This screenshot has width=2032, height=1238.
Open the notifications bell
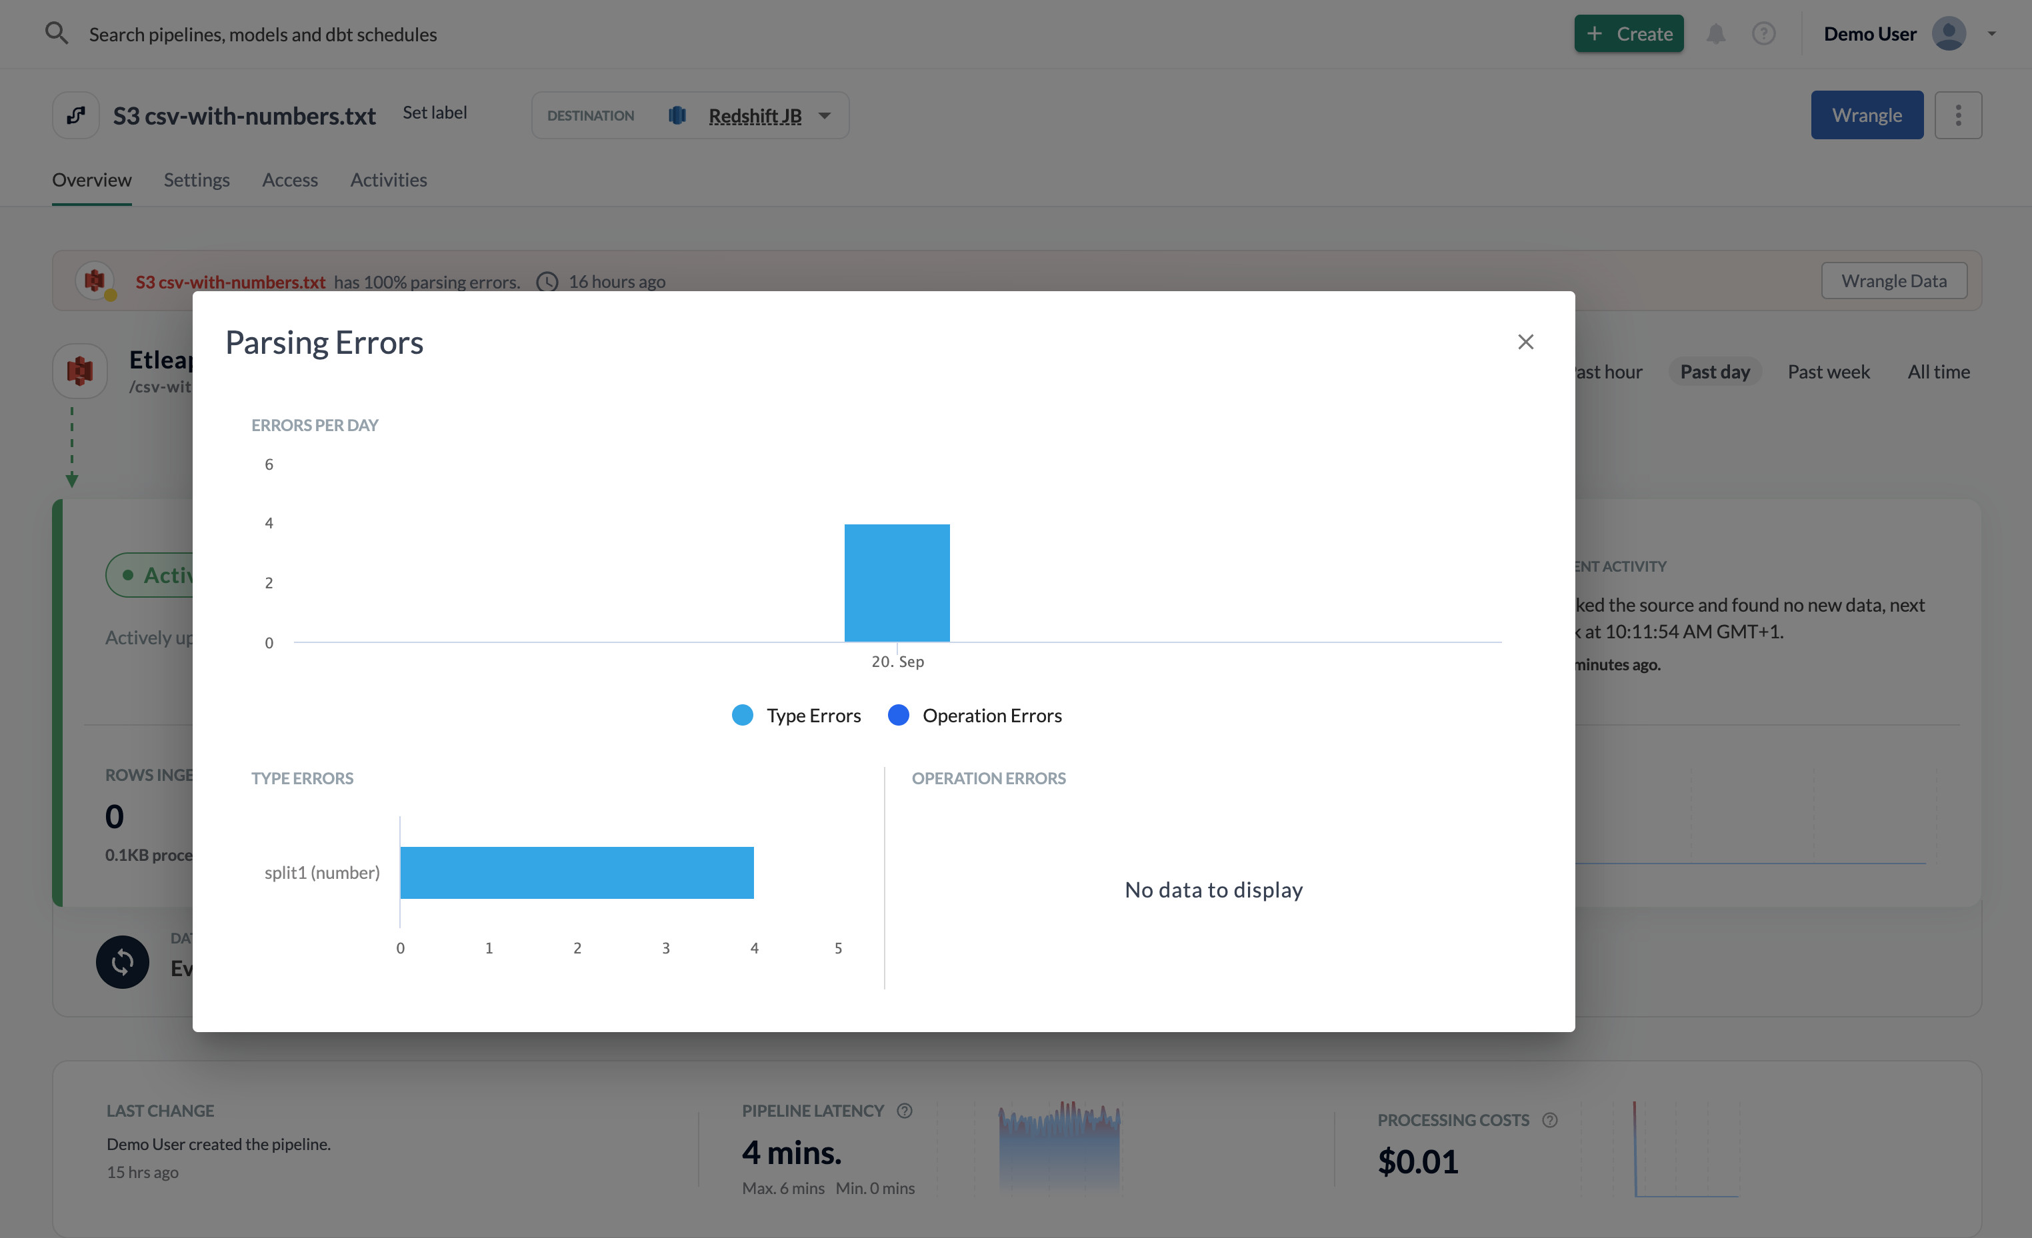pyautogui.click(x=1715, y=34)
